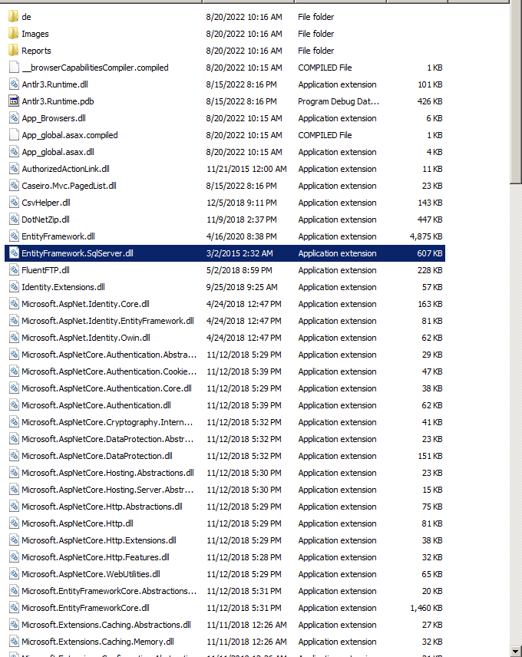Click the Microsoft.AspNetCore.DataProtection.dll file icon

coord(14,456)
